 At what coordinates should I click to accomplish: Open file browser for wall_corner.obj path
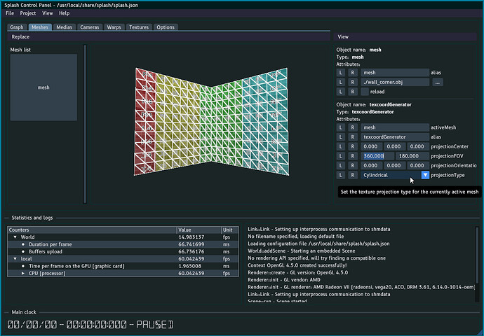tap(437, 82)
